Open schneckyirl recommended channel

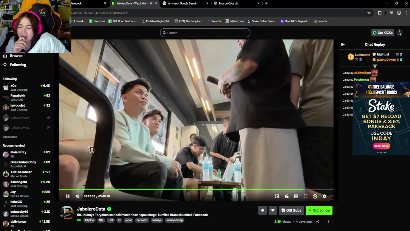[x=26, y=214]
